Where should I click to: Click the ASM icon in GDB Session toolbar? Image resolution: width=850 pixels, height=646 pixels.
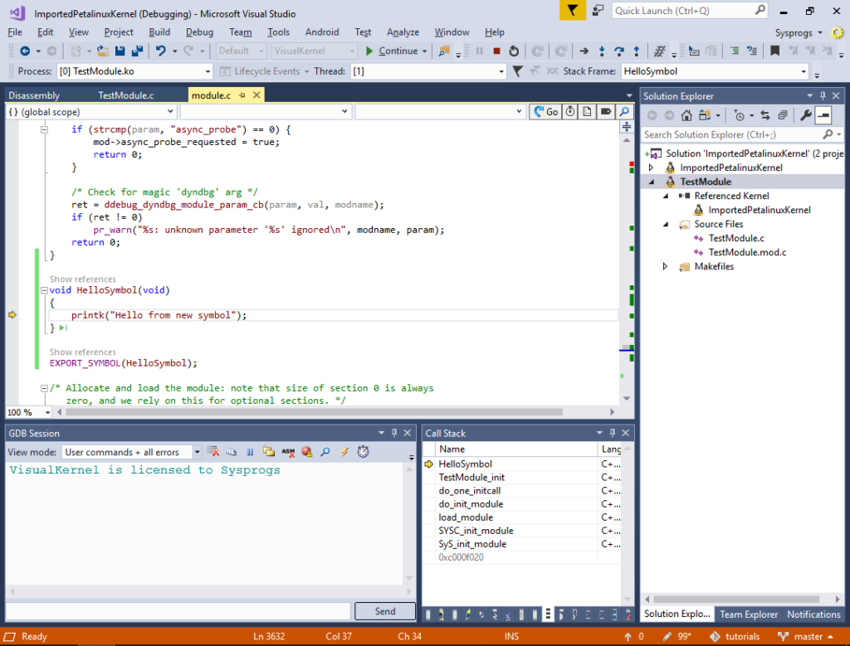click(x=287, y=452)
